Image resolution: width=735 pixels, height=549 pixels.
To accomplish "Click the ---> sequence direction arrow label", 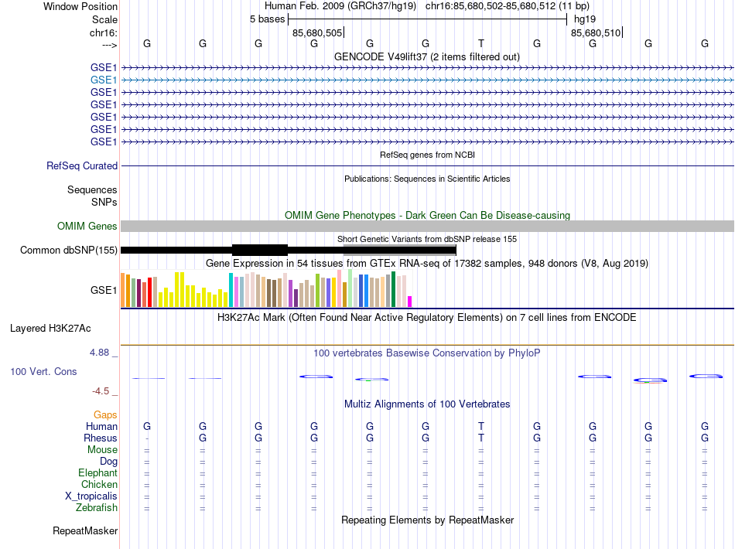I will (x=109, y=45).
